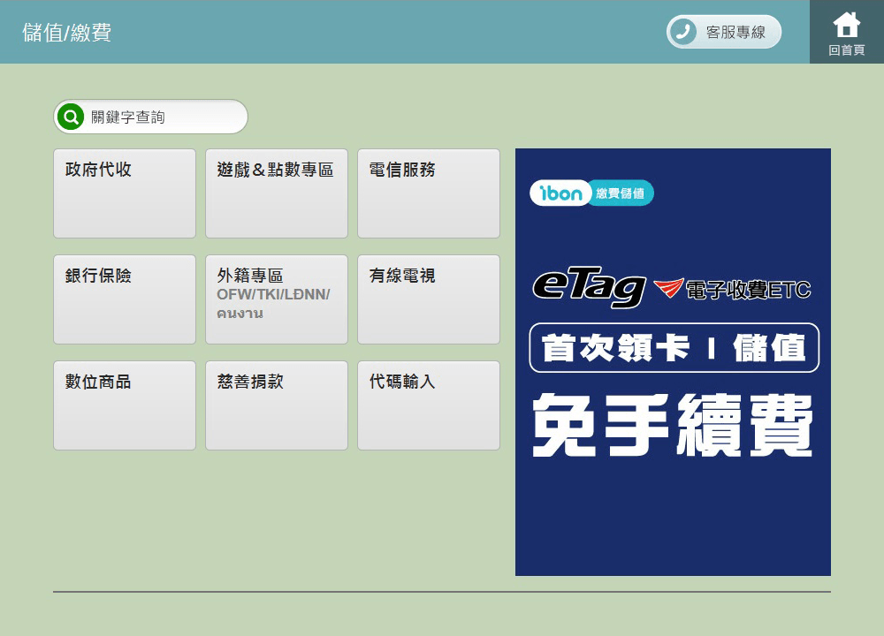Viewport: 884px width, 636px height.
Task: Open the 數位商品 category
Action: click(x=125, y=405)
